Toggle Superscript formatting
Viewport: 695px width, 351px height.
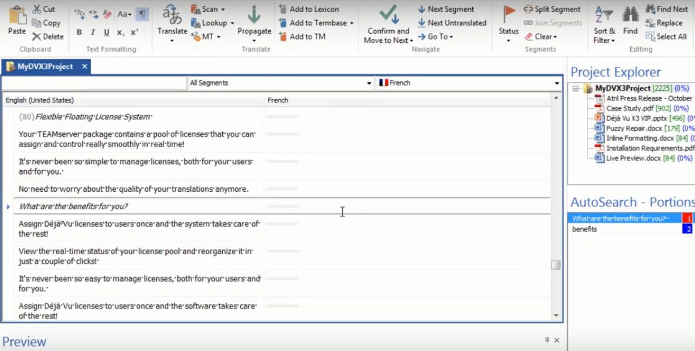(x=134, y=32)
